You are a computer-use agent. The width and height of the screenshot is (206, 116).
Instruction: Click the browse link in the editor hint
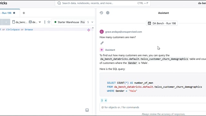(29, 29)
